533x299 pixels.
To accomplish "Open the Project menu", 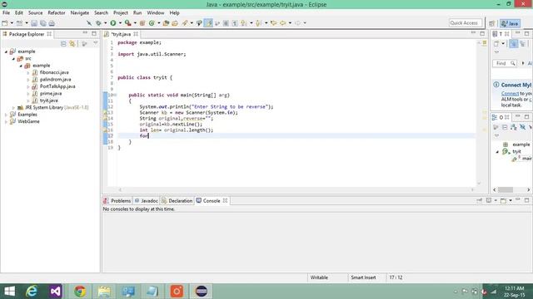I will (x=120, y=13).
